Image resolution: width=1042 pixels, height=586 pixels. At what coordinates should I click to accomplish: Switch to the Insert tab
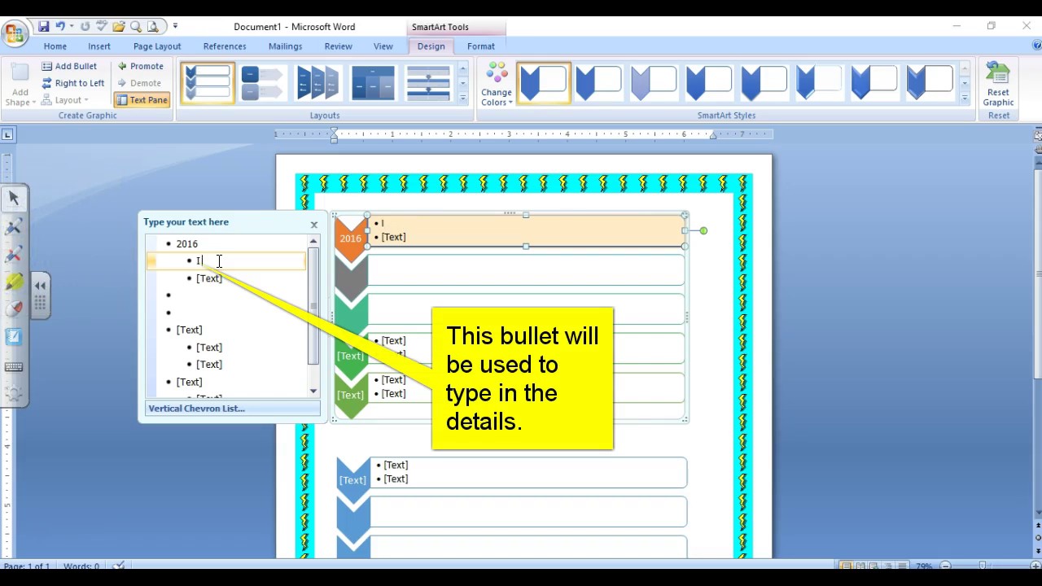pyautogui.click(x=99, y=46)
